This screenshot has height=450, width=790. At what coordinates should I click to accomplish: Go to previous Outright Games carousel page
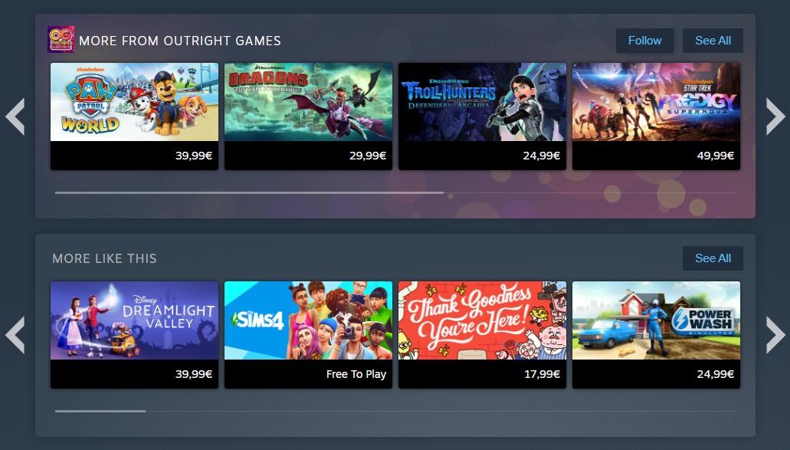pos(15,117)
